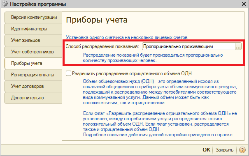This screenshot has height=156, width=249.
Task: Click the Распределение показаний будет производиться description
Action: pyautogui.click(x=153, y=58)
